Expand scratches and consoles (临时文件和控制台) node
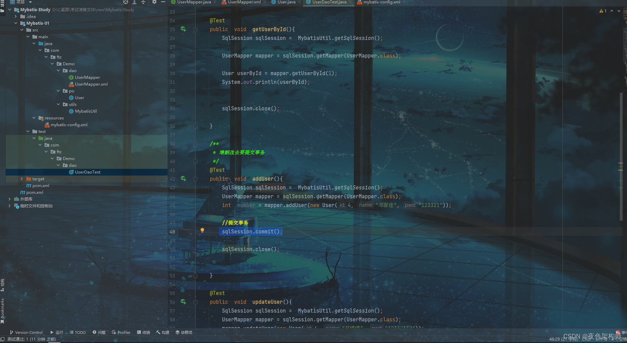 [x=9, y=206]
